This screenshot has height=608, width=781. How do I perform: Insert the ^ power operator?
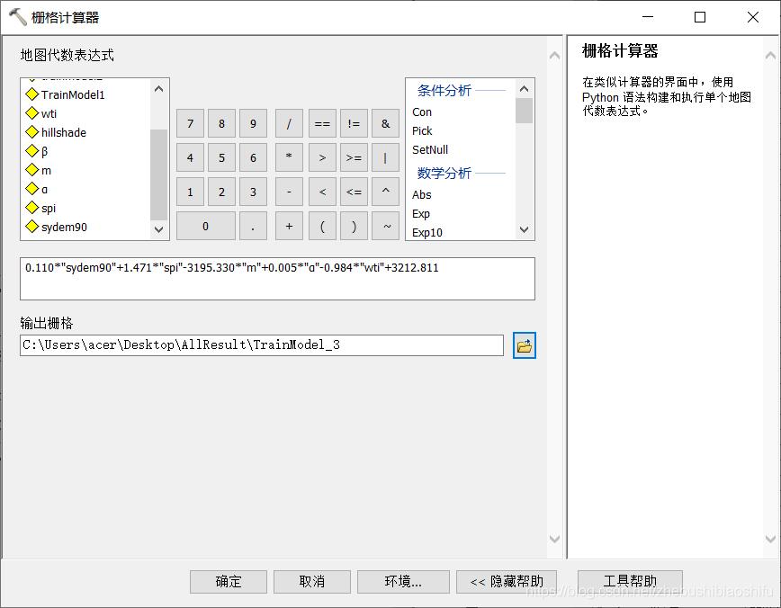[385, 192]
